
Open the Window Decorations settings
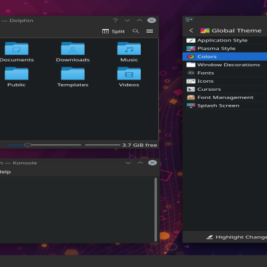[225, 65]
